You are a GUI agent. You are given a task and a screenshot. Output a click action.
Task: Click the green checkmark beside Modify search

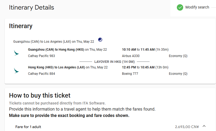pos(180,7)
